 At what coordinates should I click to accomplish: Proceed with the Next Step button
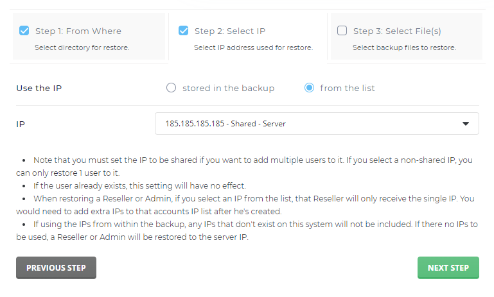(448, 268)
